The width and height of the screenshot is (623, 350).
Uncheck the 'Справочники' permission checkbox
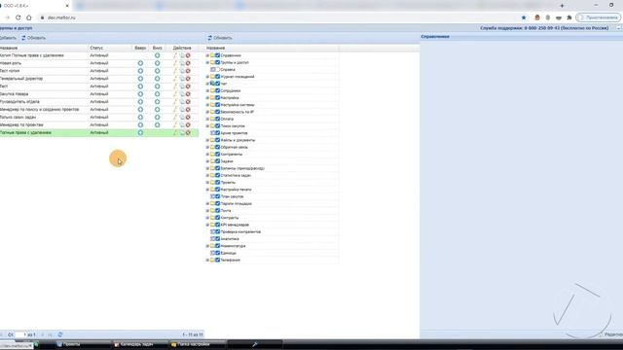[x=217, y=55]
